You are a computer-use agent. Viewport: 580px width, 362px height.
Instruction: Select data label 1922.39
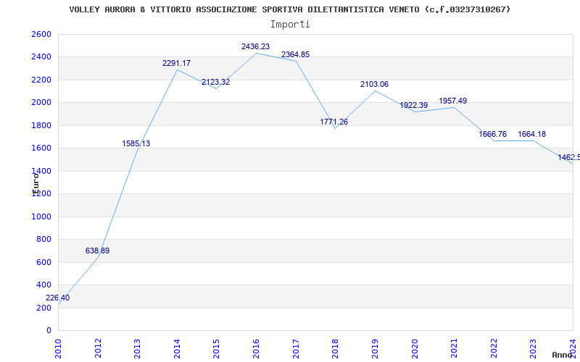[413, 105]
